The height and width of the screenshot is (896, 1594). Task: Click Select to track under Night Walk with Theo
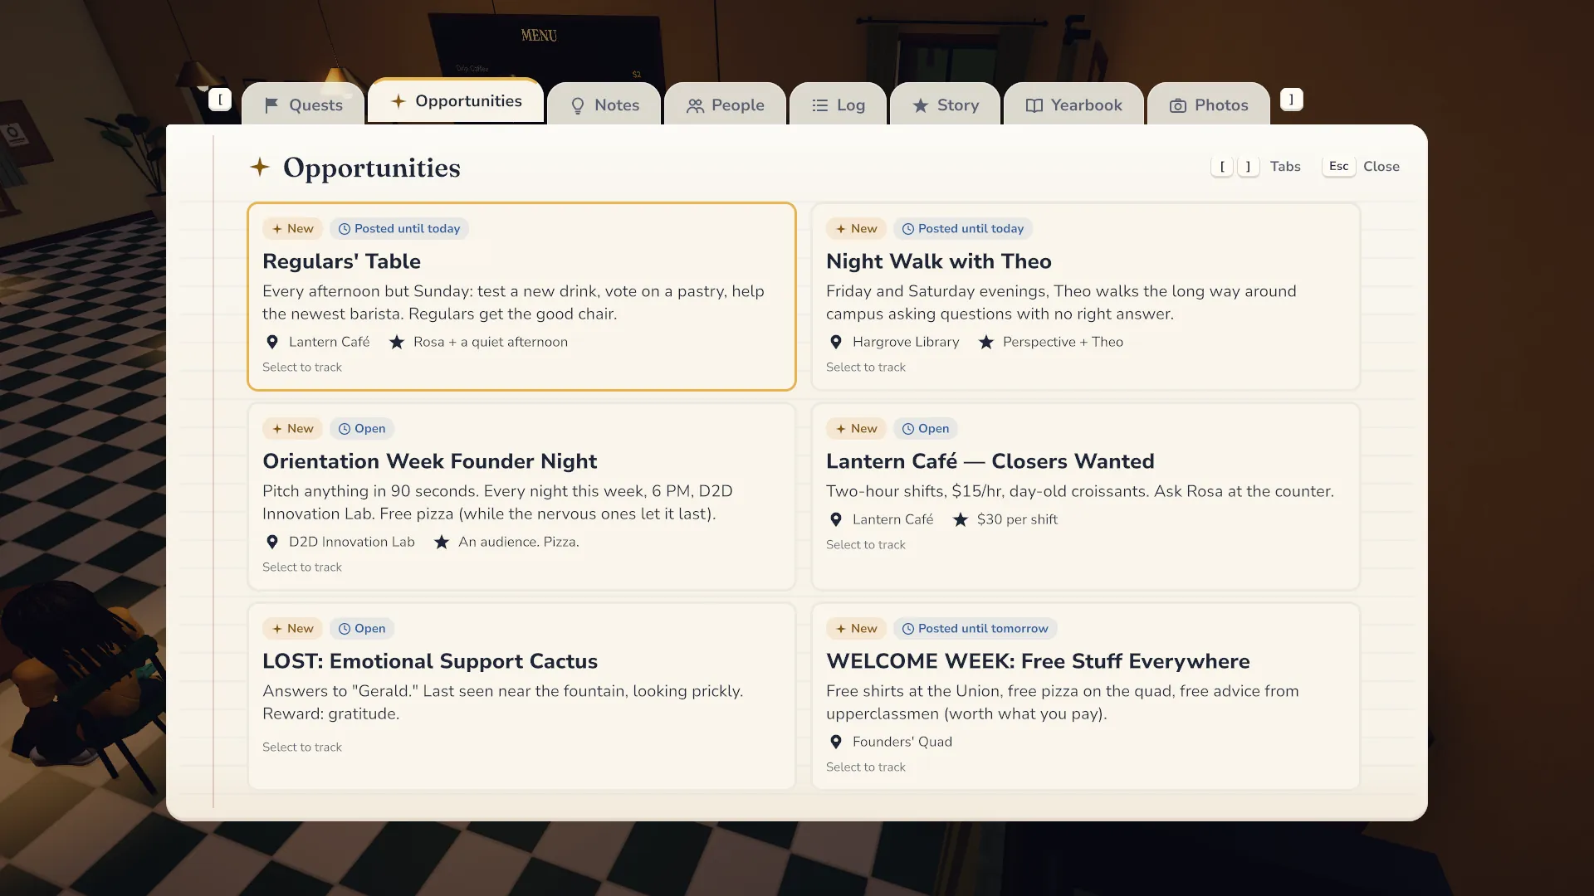coord(866,368)
